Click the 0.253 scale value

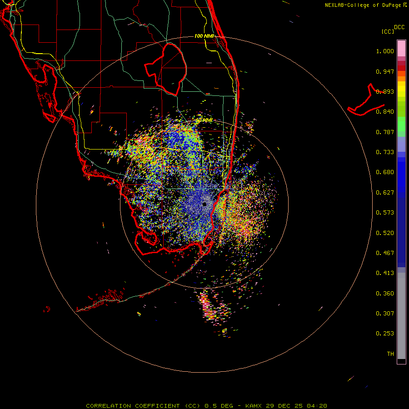pos(385,334)
